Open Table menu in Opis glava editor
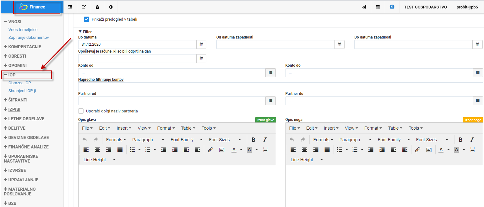Viewport: 484px width, 207px height. coord(188,128)
